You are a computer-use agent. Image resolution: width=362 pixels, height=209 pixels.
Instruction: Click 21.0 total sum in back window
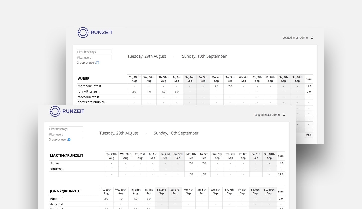(309, 135)
